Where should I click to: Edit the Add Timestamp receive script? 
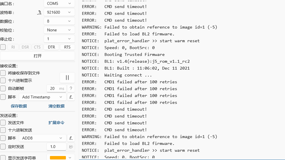71,97
